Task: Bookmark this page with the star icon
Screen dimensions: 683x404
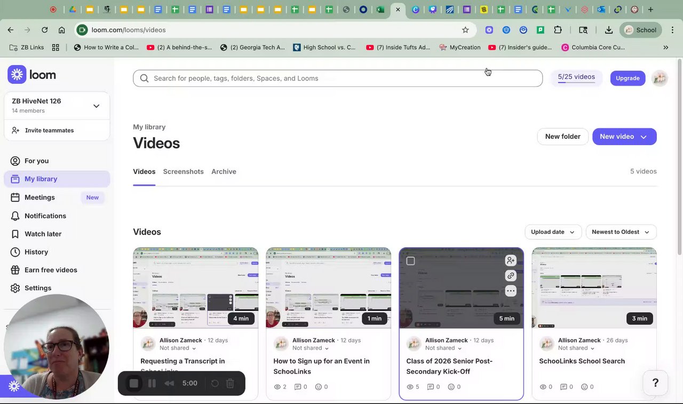Action: coord(465,30)
